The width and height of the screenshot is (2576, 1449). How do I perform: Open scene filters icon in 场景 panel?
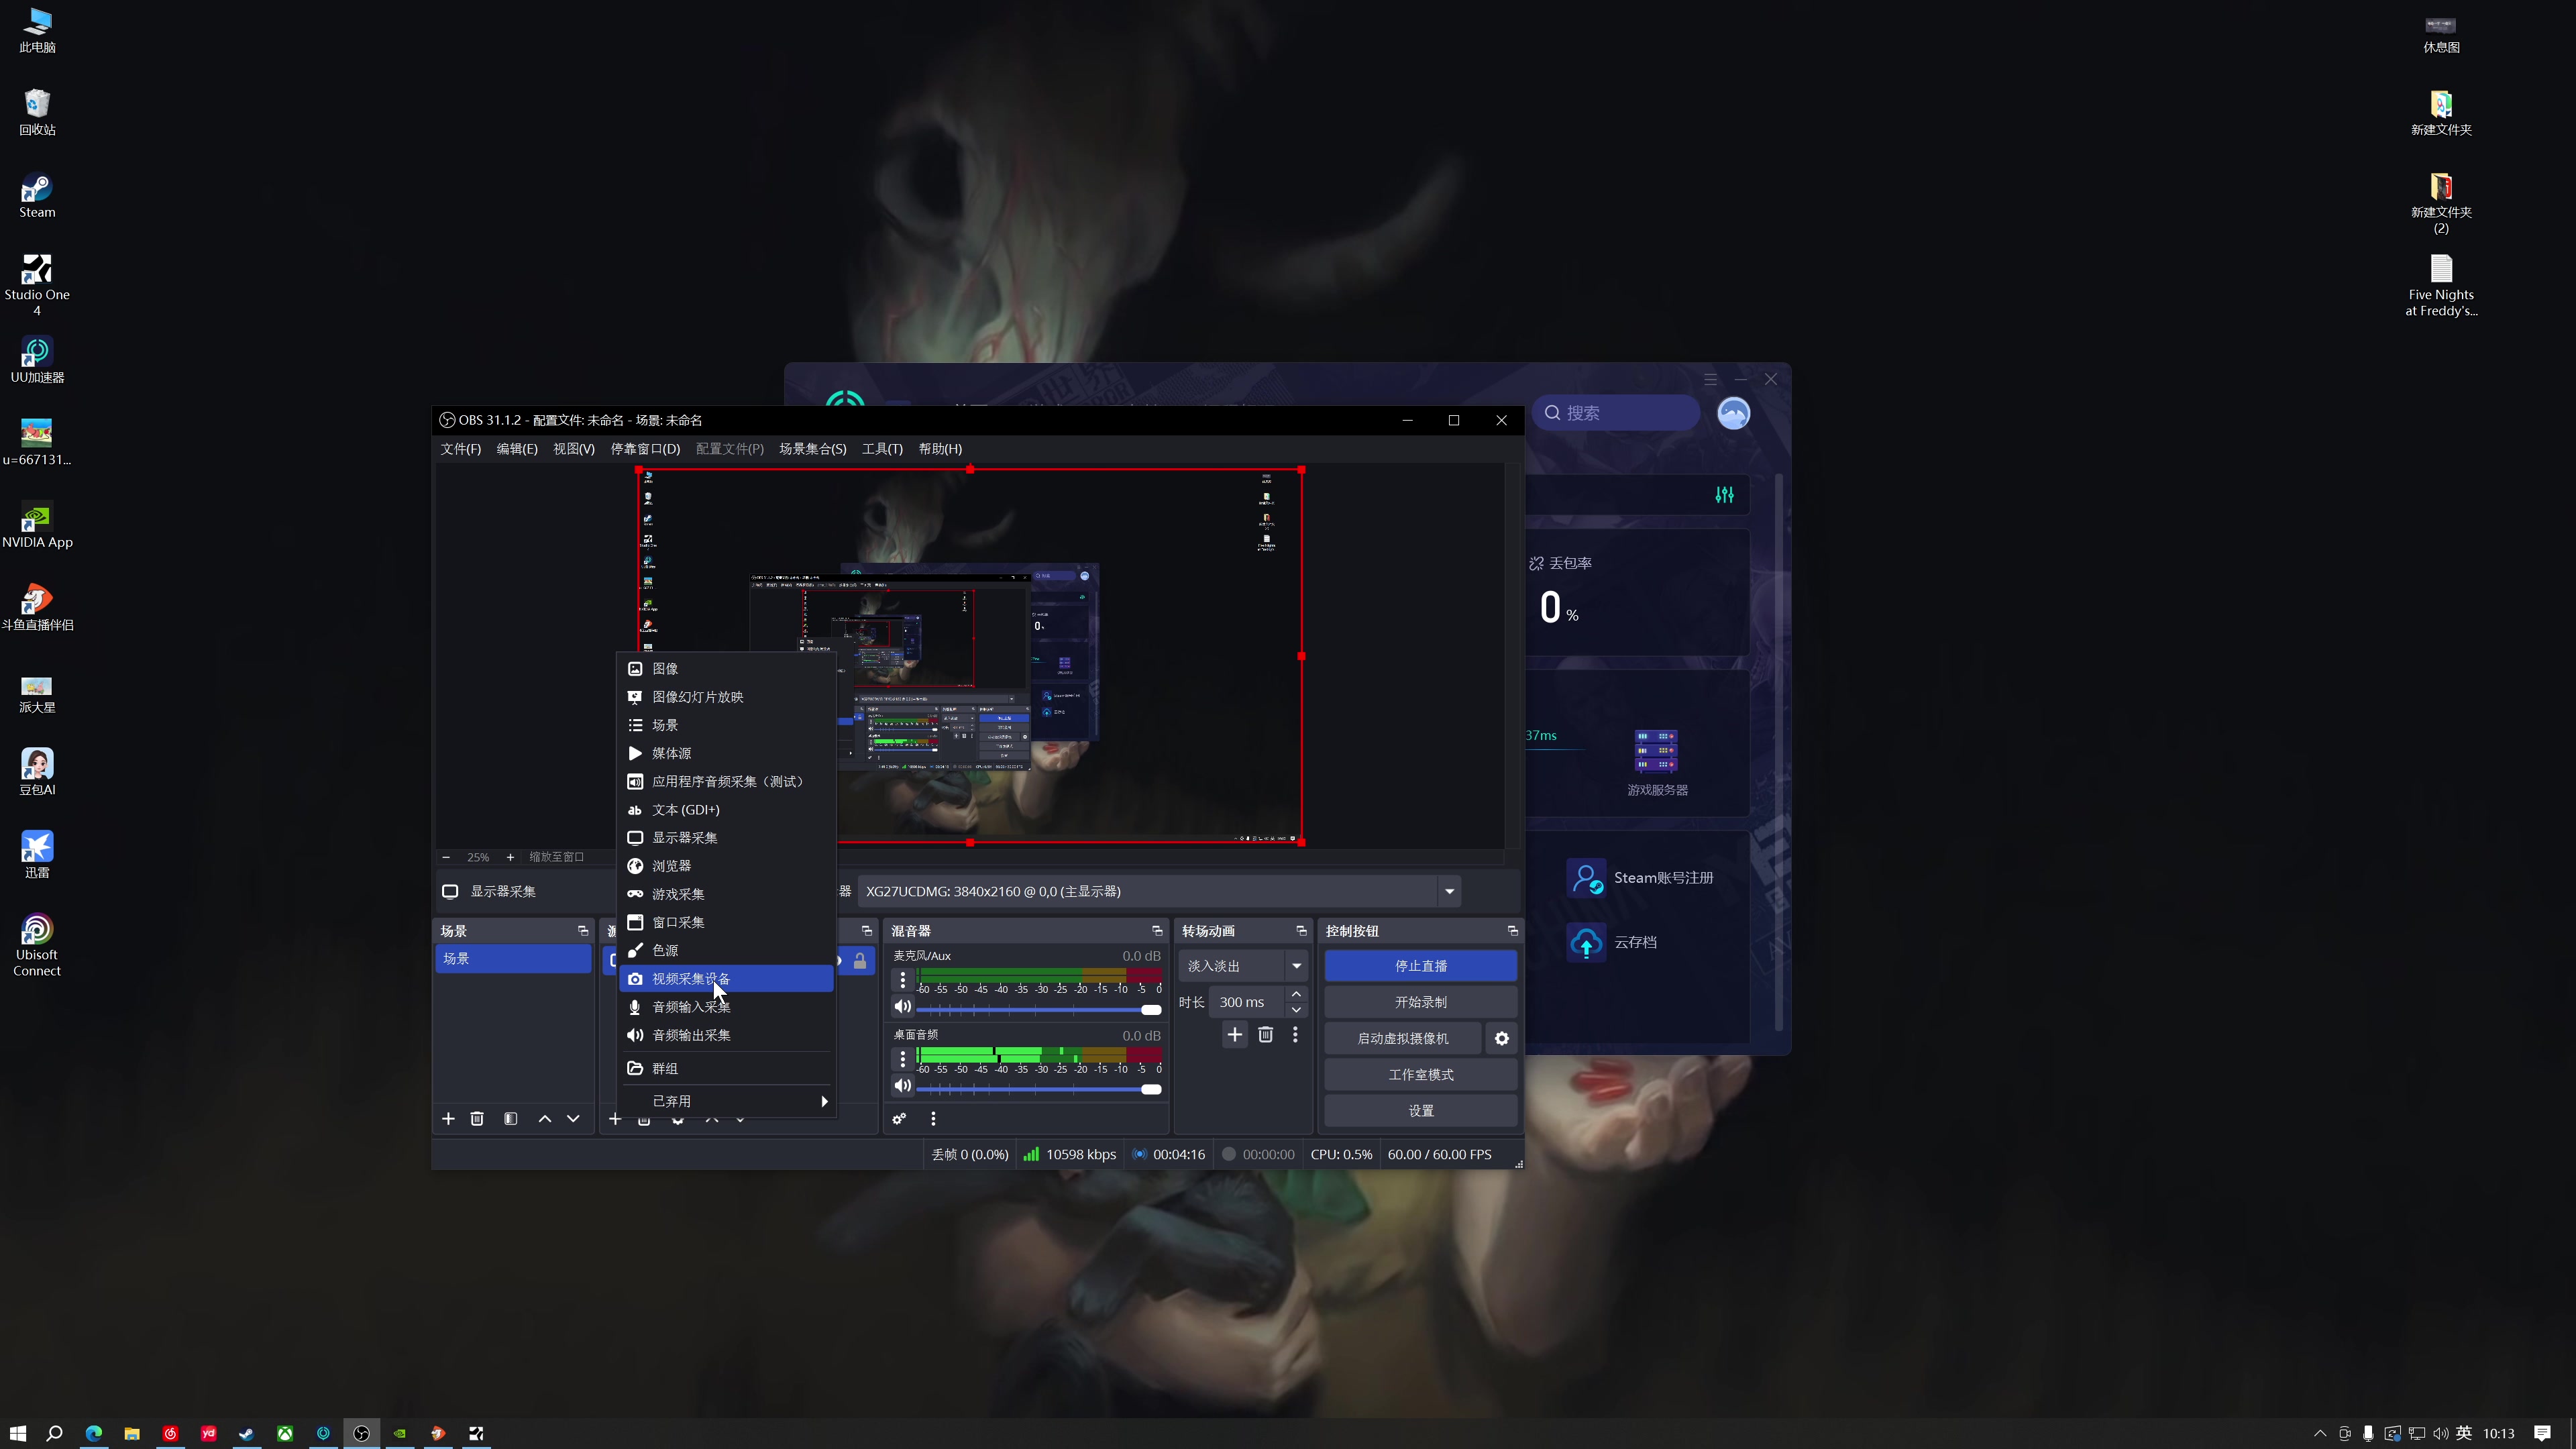click(511, 1119)
